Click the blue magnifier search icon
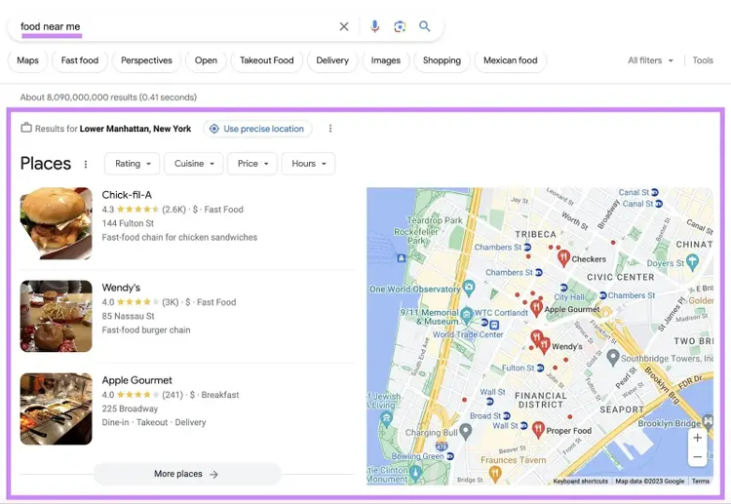Screen dimensions: 731x504 (424, 26)
